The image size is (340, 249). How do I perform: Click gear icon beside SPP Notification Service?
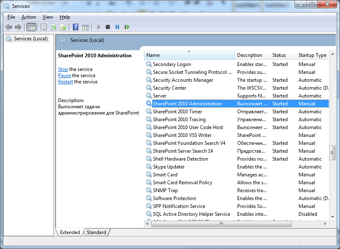(x=149, y=206)
